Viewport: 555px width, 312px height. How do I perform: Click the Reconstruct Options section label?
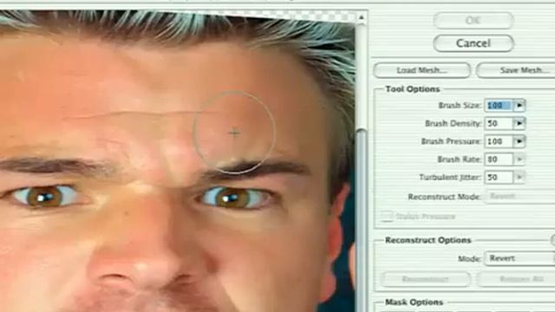[428, 240]
